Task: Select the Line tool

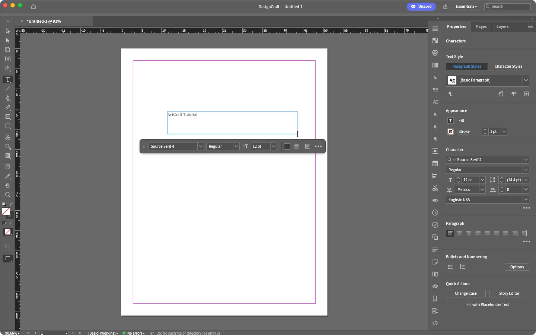Action: coord(8,89)
